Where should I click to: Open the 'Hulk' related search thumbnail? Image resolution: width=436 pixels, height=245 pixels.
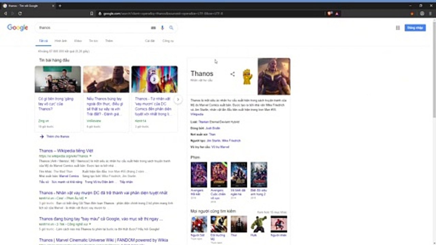coord(259,224)
